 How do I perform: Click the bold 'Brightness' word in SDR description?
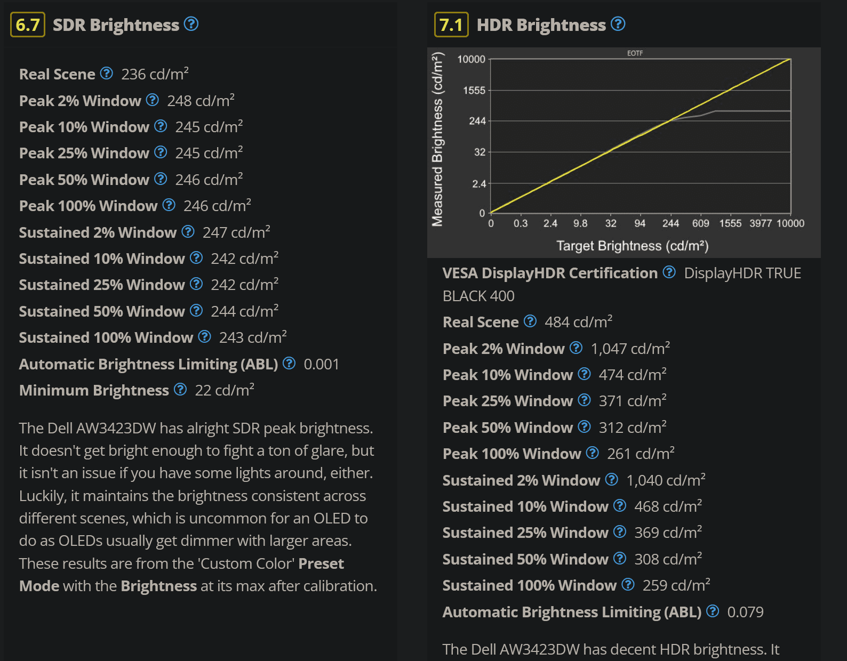coord(159,586)
